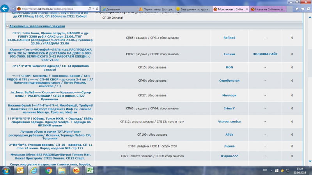The image size is (312, 175).
Task: Click the forum.sibmama.ru address field
Action: click(x=53, y=9)
